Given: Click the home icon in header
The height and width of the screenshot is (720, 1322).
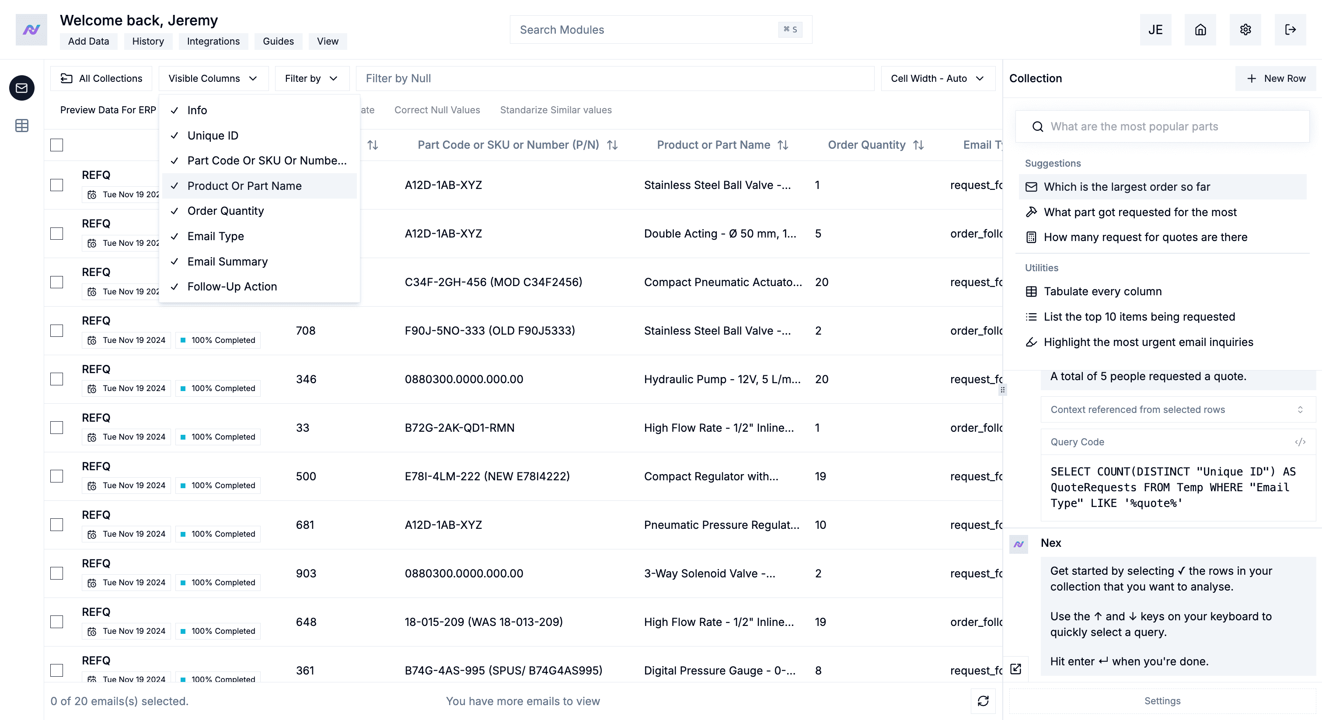Looking at the screenshot, I should tap(1200, 30).
